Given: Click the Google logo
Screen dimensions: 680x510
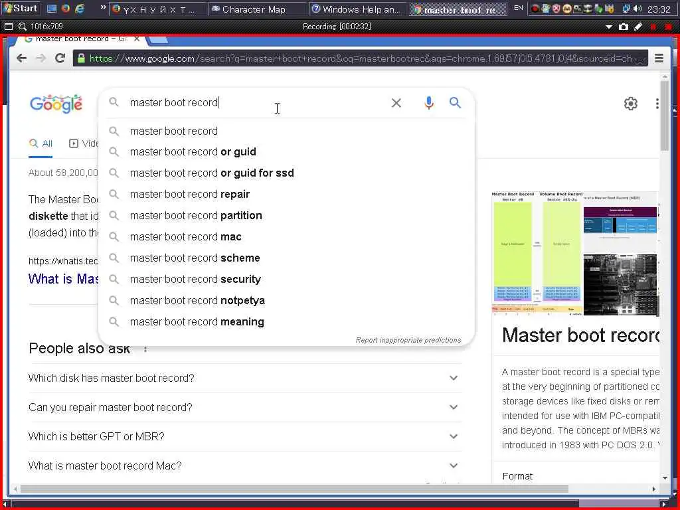Looking at the screenshot, I should pos(56,104).
